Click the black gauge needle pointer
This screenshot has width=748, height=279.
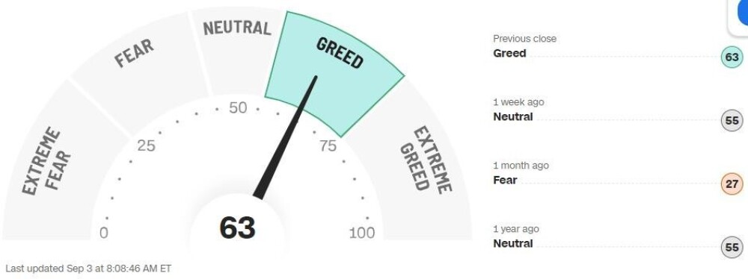coord(285,137)
